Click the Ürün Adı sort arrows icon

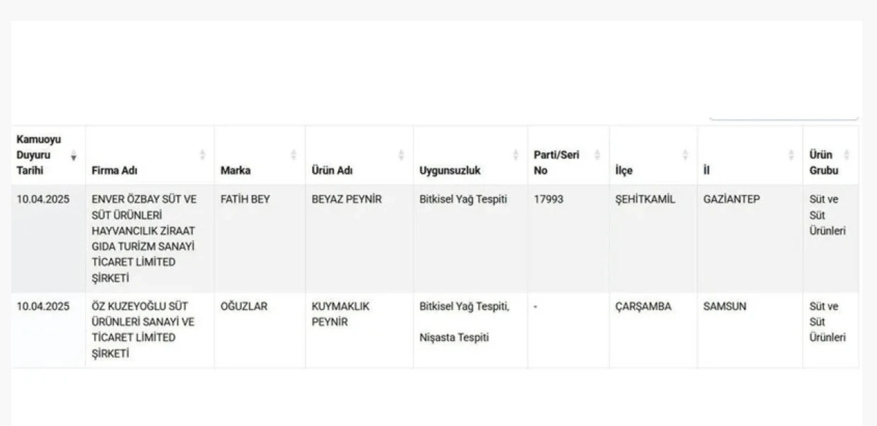pyautogui.click(x=401, y=155)
